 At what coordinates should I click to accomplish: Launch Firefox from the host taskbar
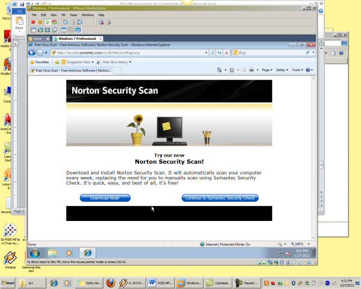tap(110, 282)
